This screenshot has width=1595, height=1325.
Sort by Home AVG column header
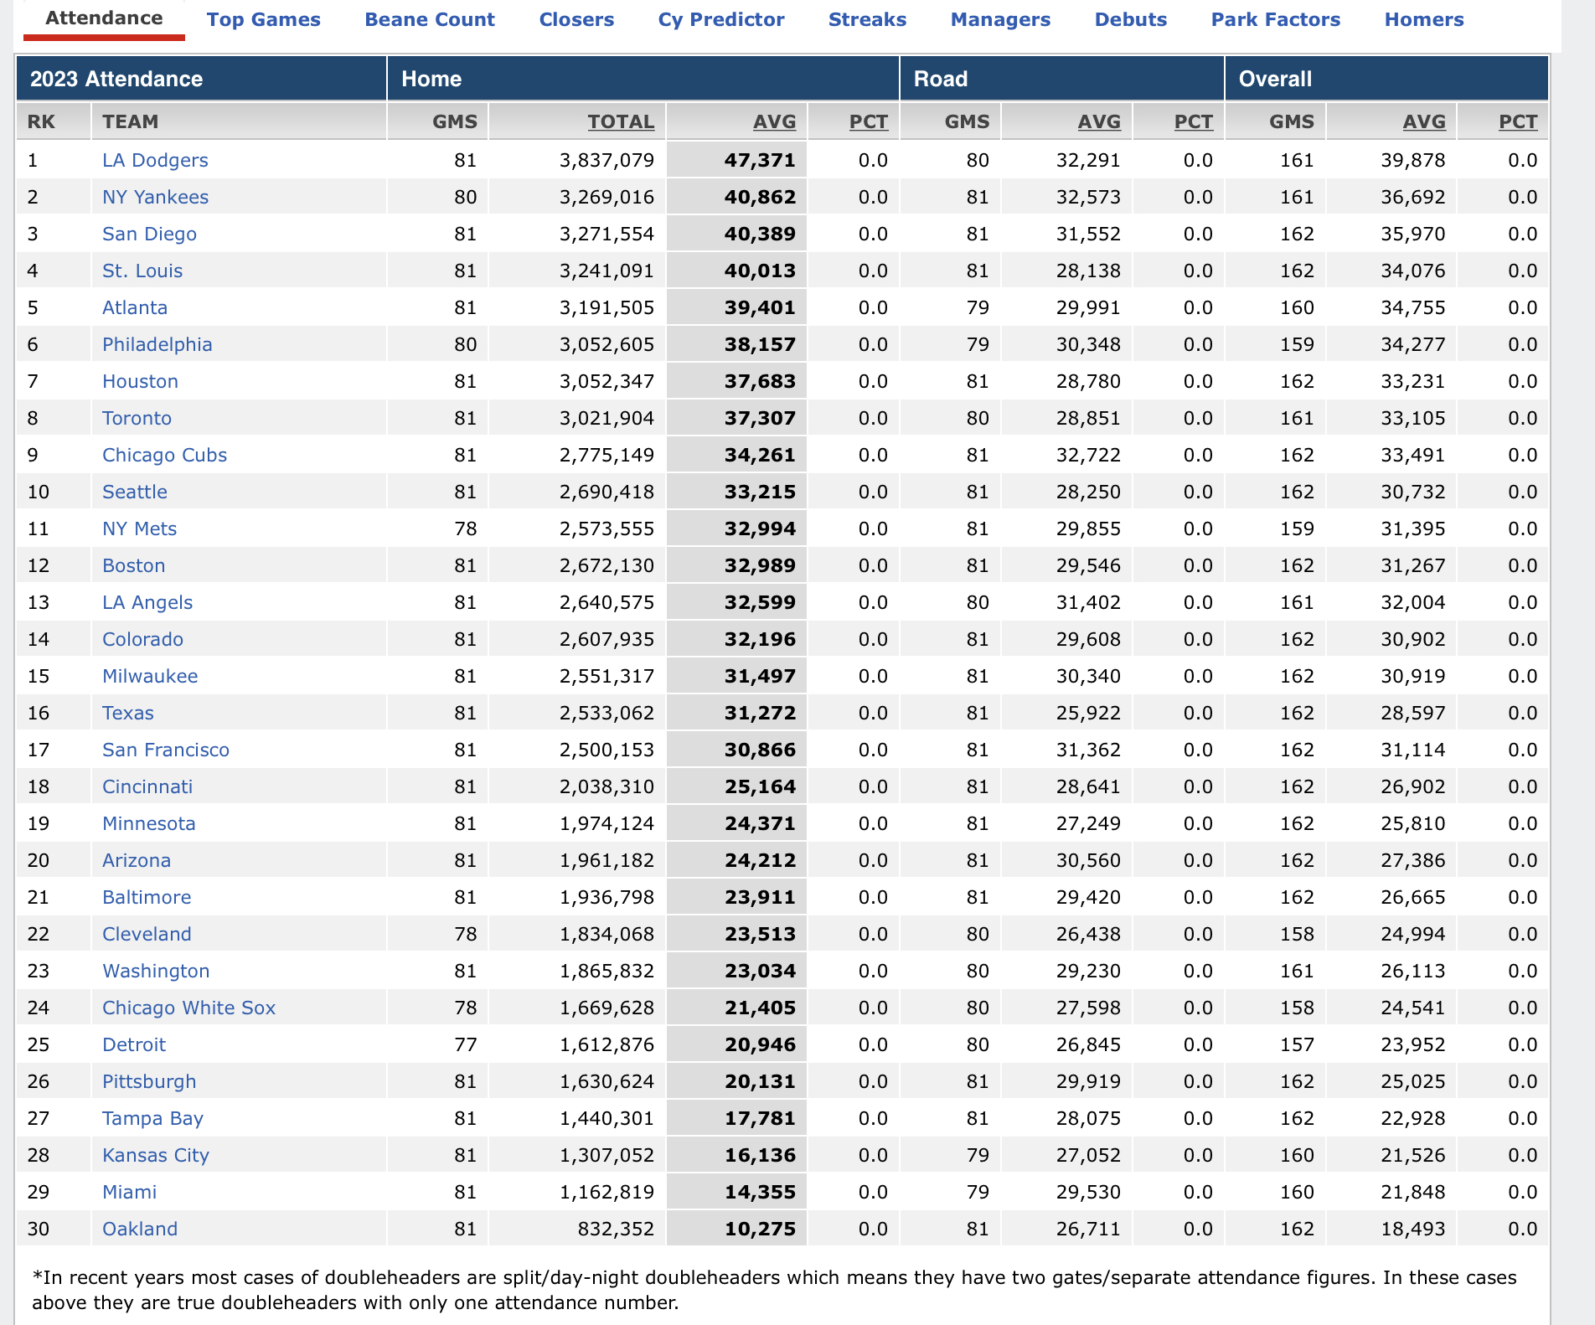click(x=775, y=122)
